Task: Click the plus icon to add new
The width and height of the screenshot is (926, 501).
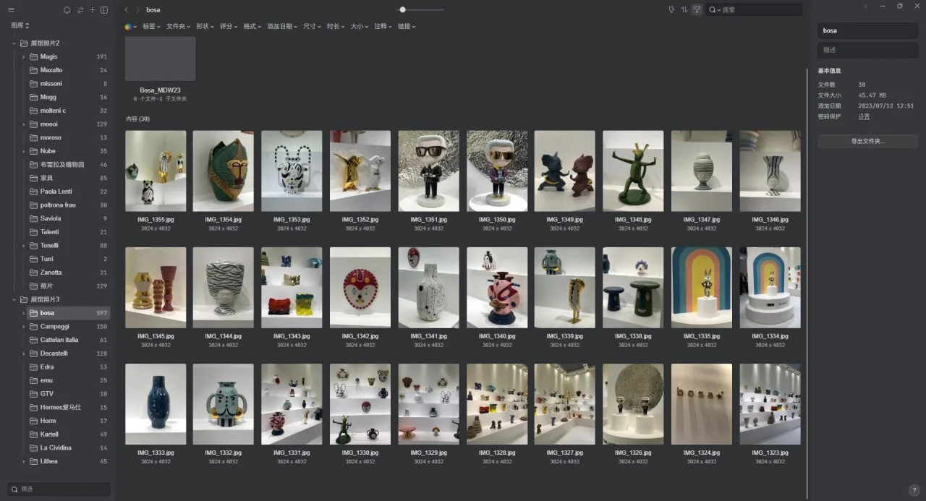Action: (92, 10)
